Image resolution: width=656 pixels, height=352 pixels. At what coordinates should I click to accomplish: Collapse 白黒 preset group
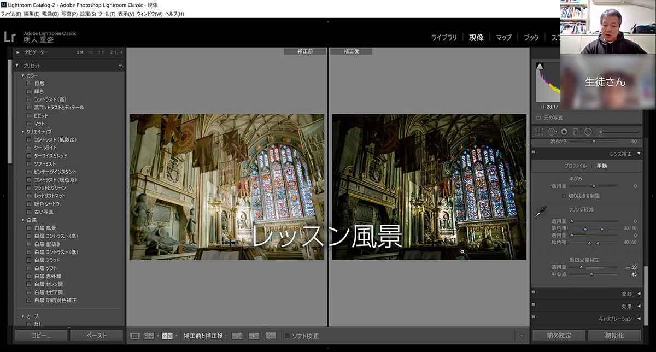tap(23, 220)
